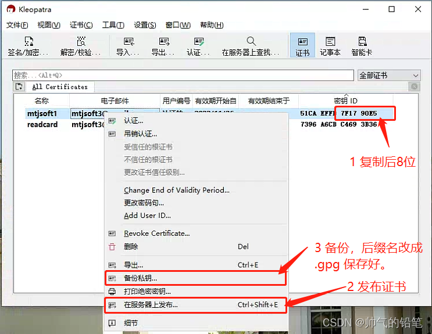
Task: Select the Certificates (证书) view button
Action: [x=302, y=45]
